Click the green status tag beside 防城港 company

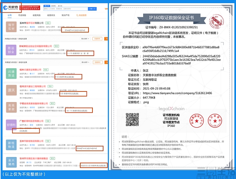56,46
